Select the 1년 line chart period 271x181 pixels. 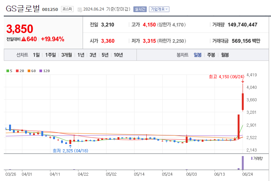tap(81, 55)
